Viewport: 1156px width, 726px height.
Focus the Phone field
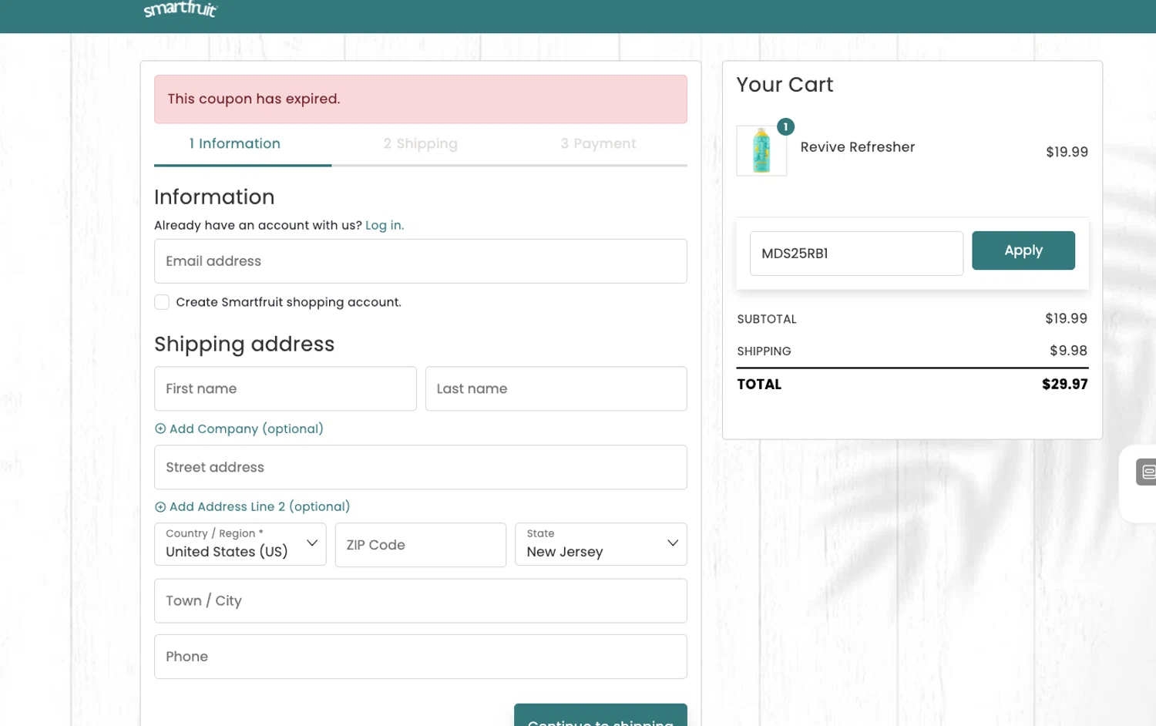421,657
